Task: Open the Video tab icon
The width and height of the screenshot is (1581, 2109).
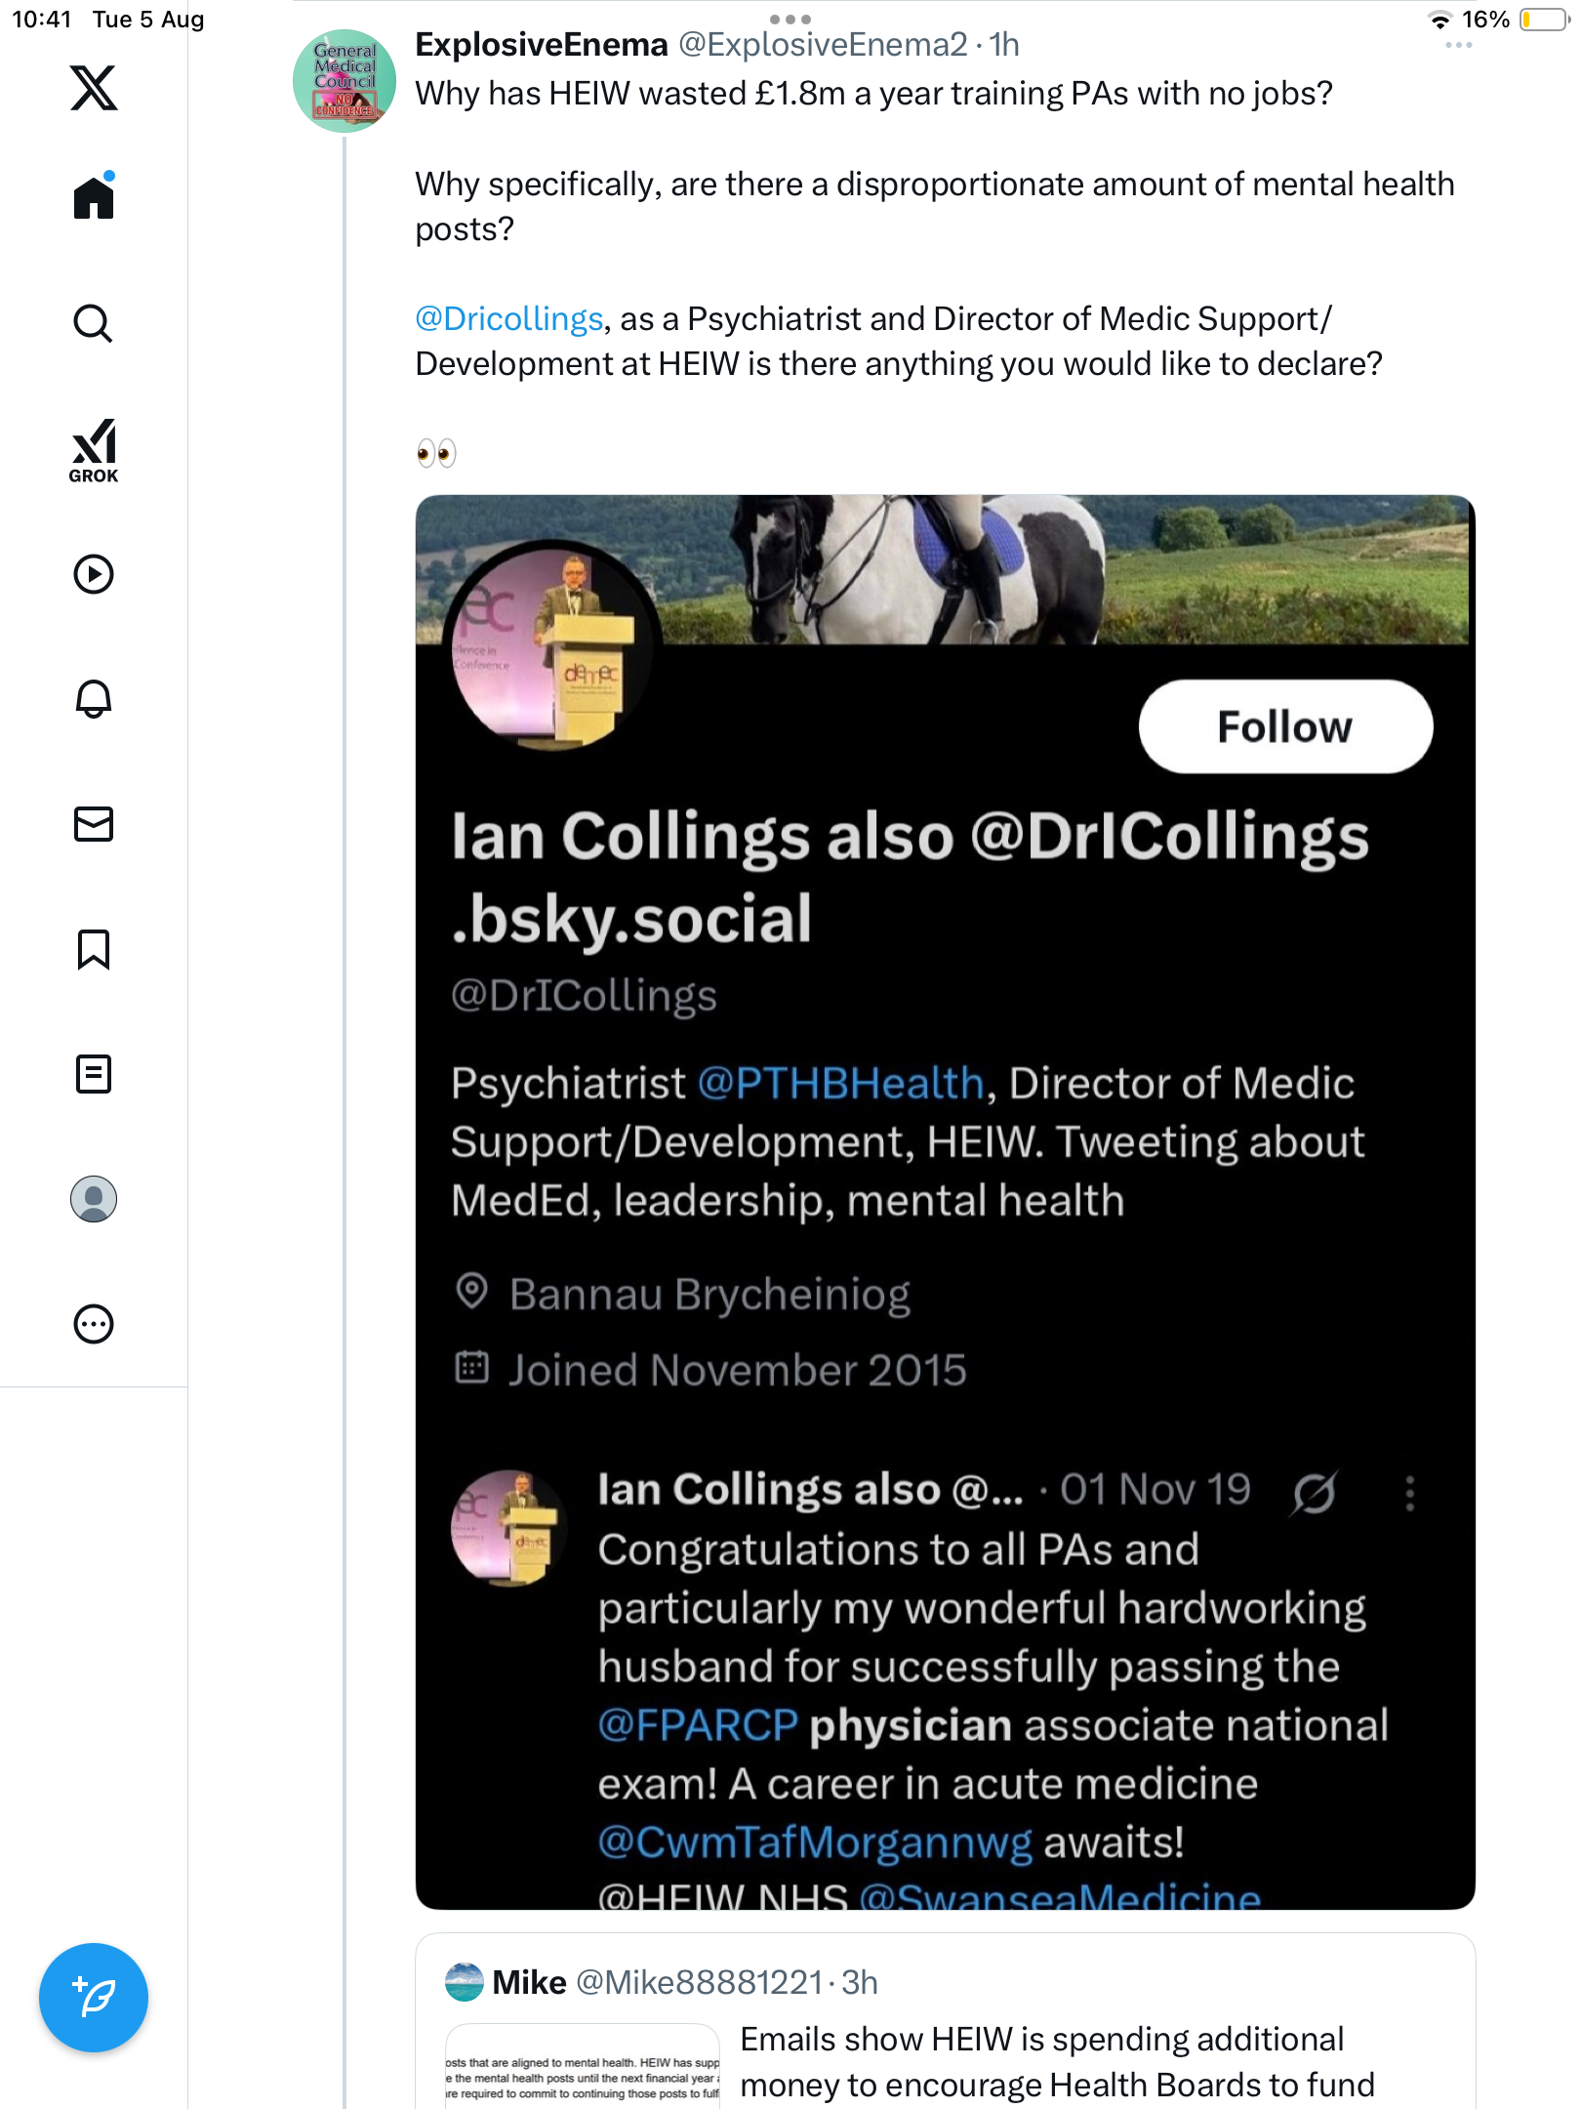Action: (x=94, y=574)
